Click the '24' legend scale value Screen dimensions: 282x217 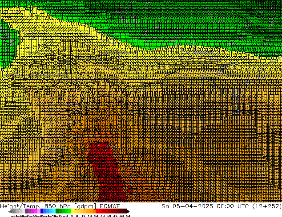[96, 216]
